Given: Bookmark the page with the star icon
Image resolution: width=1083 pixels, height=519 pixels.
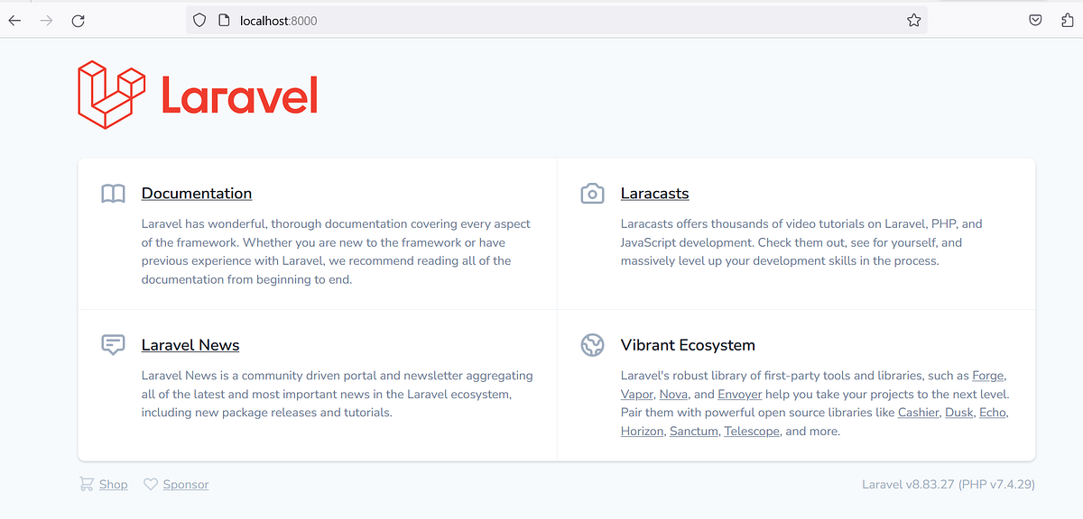Looking at the screenshot, I should point(913,19).
